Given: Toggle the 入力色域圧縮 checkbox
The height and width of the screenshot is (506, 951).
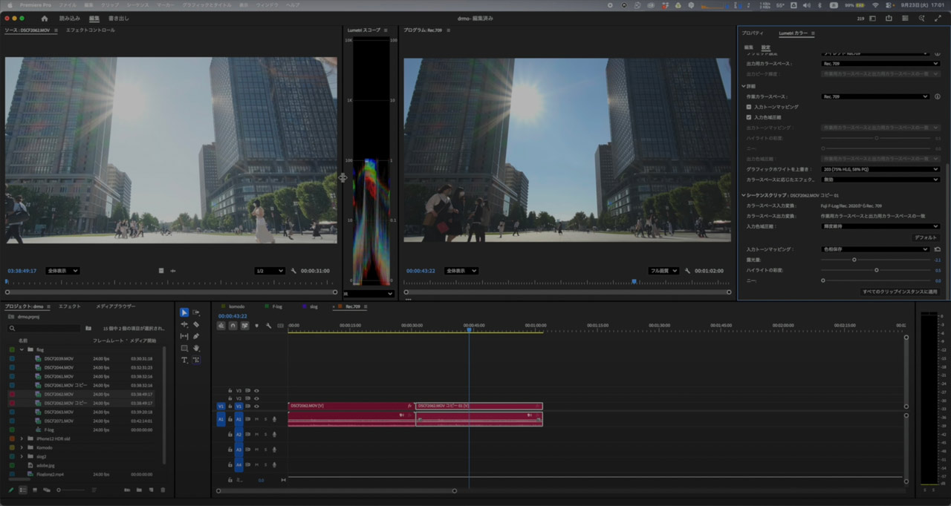Looking at the screenshot, I should click(x=749, y=117).
